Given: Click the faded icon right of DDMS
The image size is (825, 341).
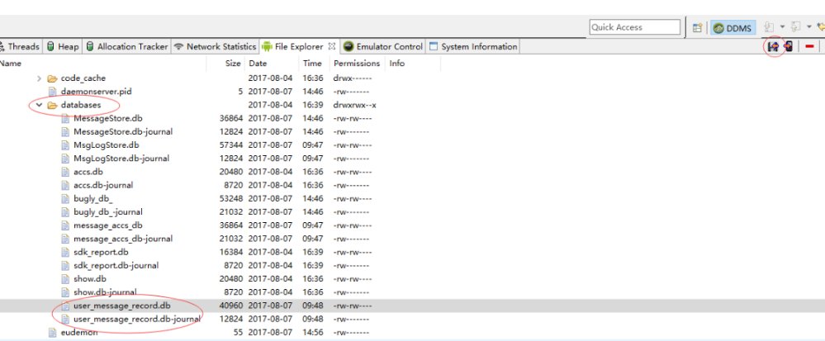Looking at the screenshot, I should click(769, 27).
